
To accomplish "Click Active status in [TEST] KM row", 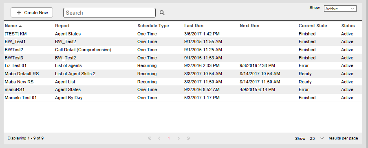I will point(347,34).
